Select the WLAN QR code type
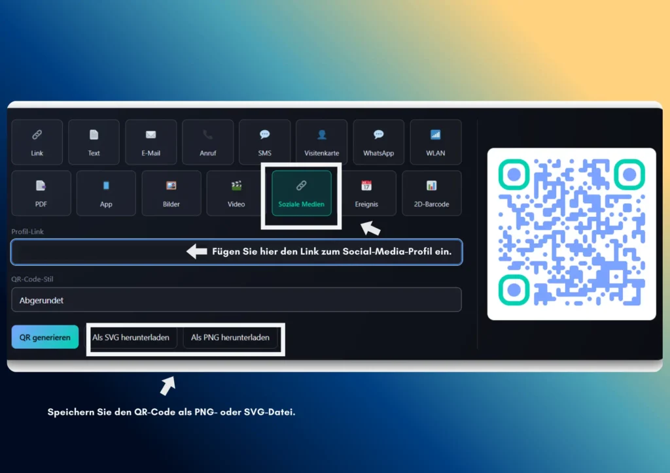 (x=435, y=142)
